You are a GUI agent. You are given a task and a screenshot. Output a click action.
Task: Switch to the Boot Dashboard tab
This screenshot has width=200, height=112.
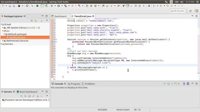(x=27, y=92)
